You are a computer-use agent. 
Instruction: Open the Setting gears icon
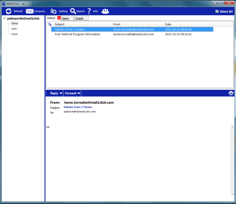53,11
